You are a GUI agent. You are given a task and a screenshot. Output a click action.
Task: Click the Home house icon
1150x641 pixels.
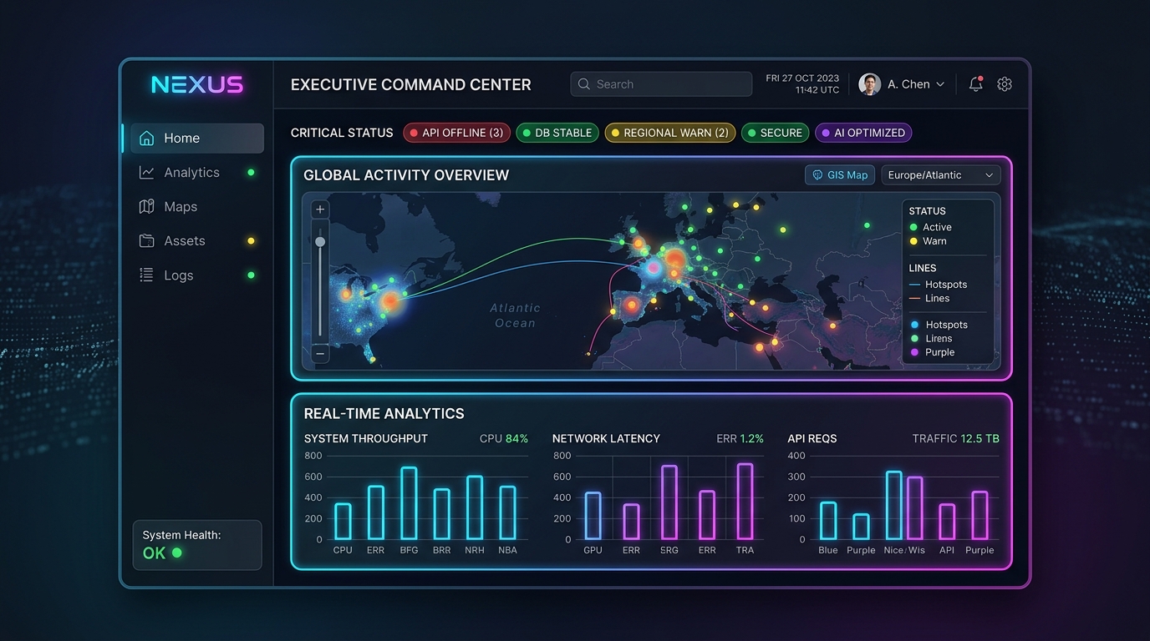point(147,139)
